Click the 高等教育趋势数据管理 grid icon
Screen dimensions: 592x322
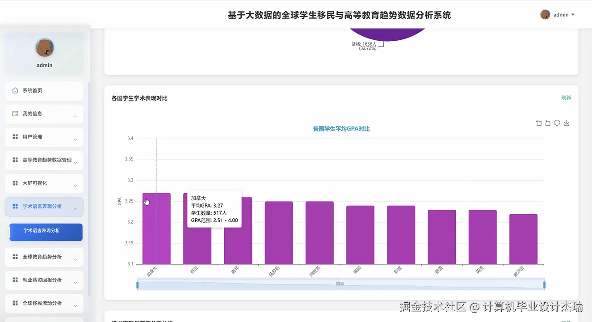click(x=15, y=160)
